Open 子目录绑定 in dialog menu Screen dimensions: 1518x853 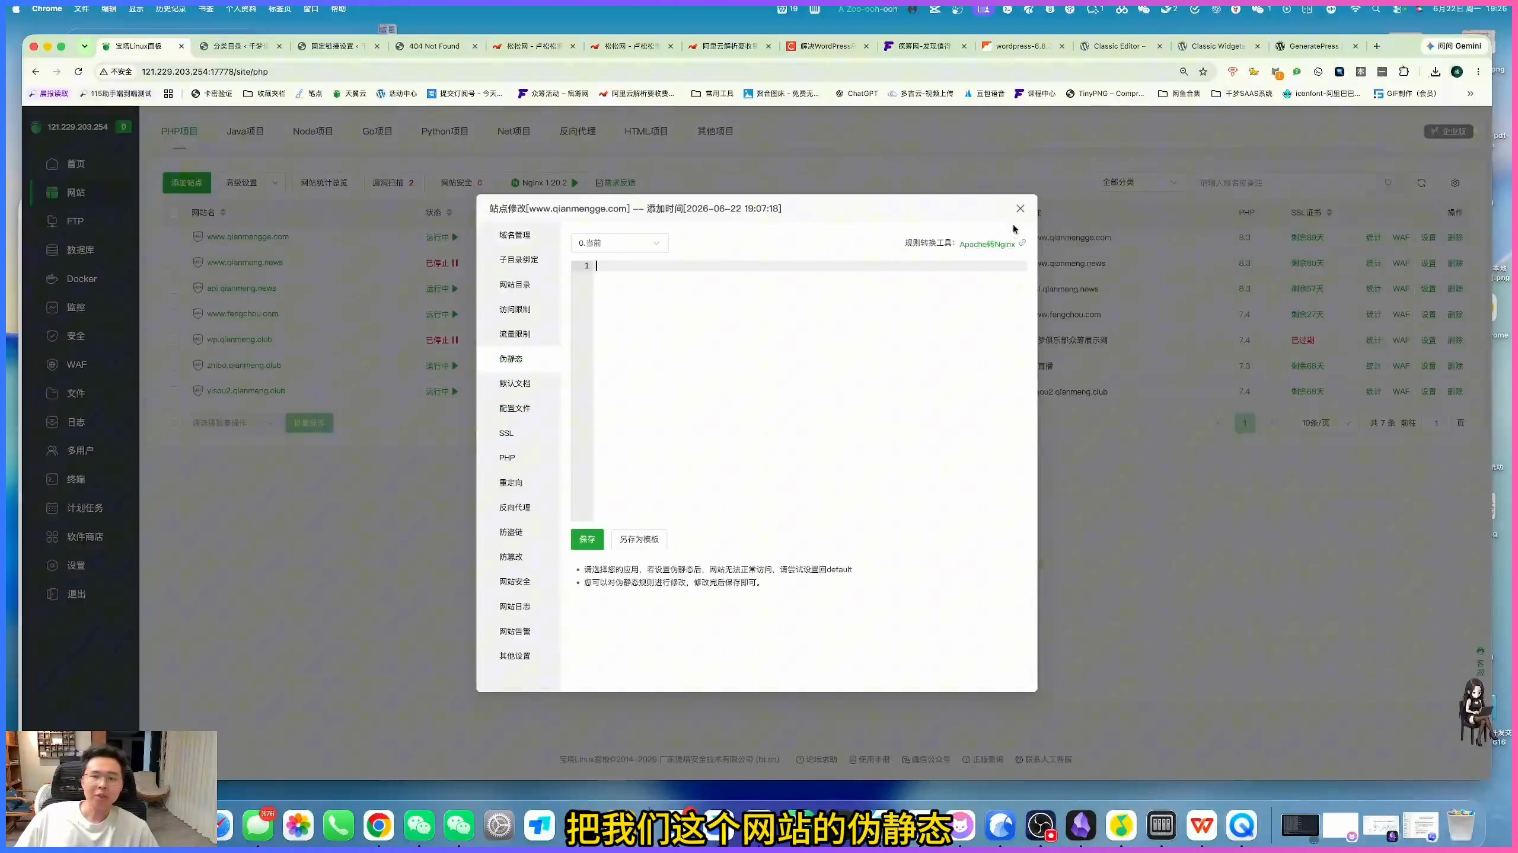(x=519, y=259)
